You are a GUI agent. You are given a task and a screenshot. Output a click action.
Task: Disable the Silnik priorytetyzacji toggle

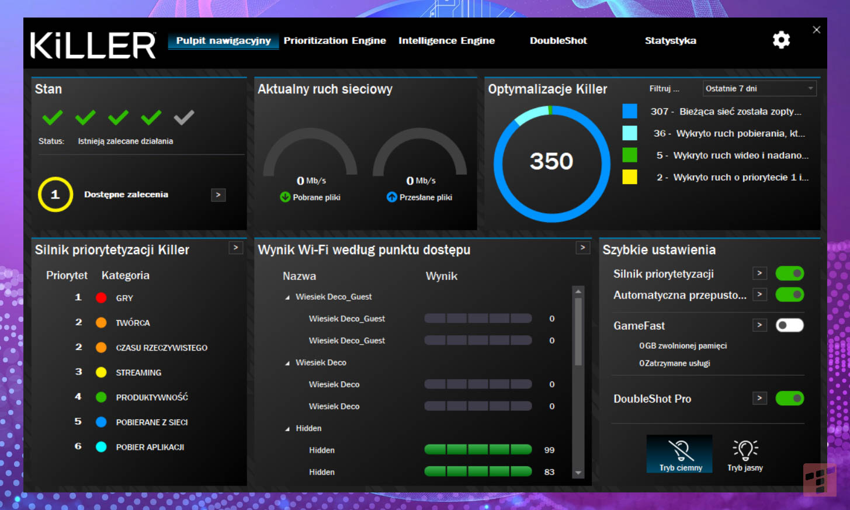point(790,273)
